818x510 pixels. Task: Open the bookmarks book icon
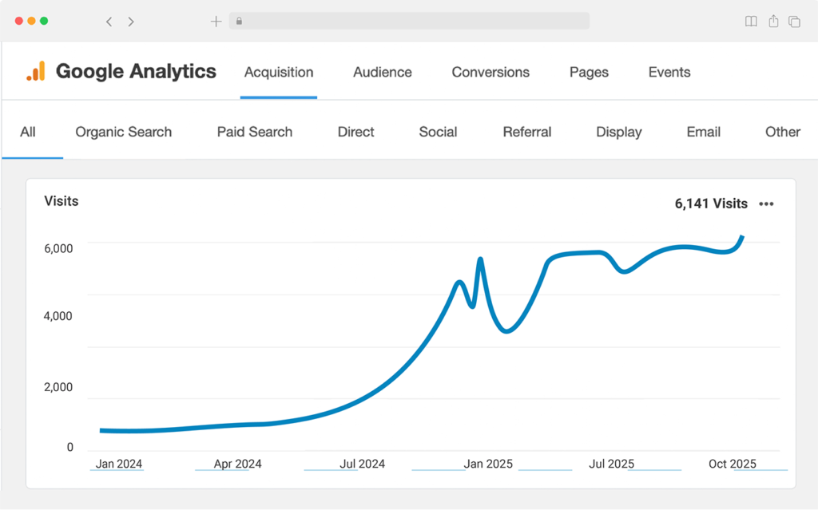[751, 22]
